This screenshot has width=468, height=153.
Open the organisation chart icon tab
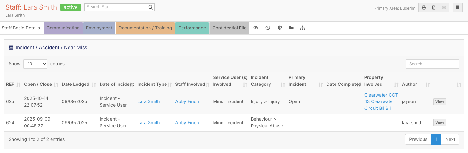(x=303, y=28)
